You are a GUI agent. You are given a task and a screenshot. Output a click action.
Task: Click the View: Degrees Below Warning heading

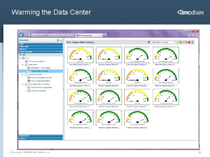tap(80, 42)
